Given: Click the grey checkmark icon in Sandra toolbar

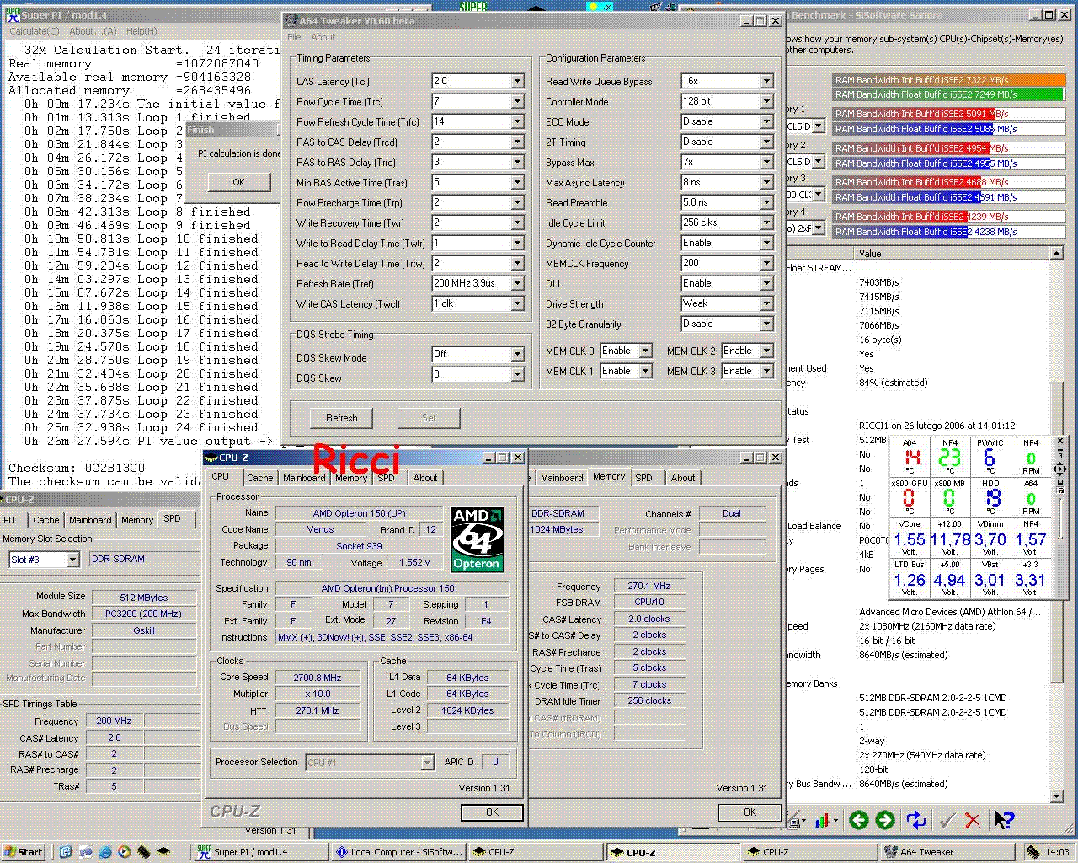Looking at the screenshot, I should (x=947, y=820).
